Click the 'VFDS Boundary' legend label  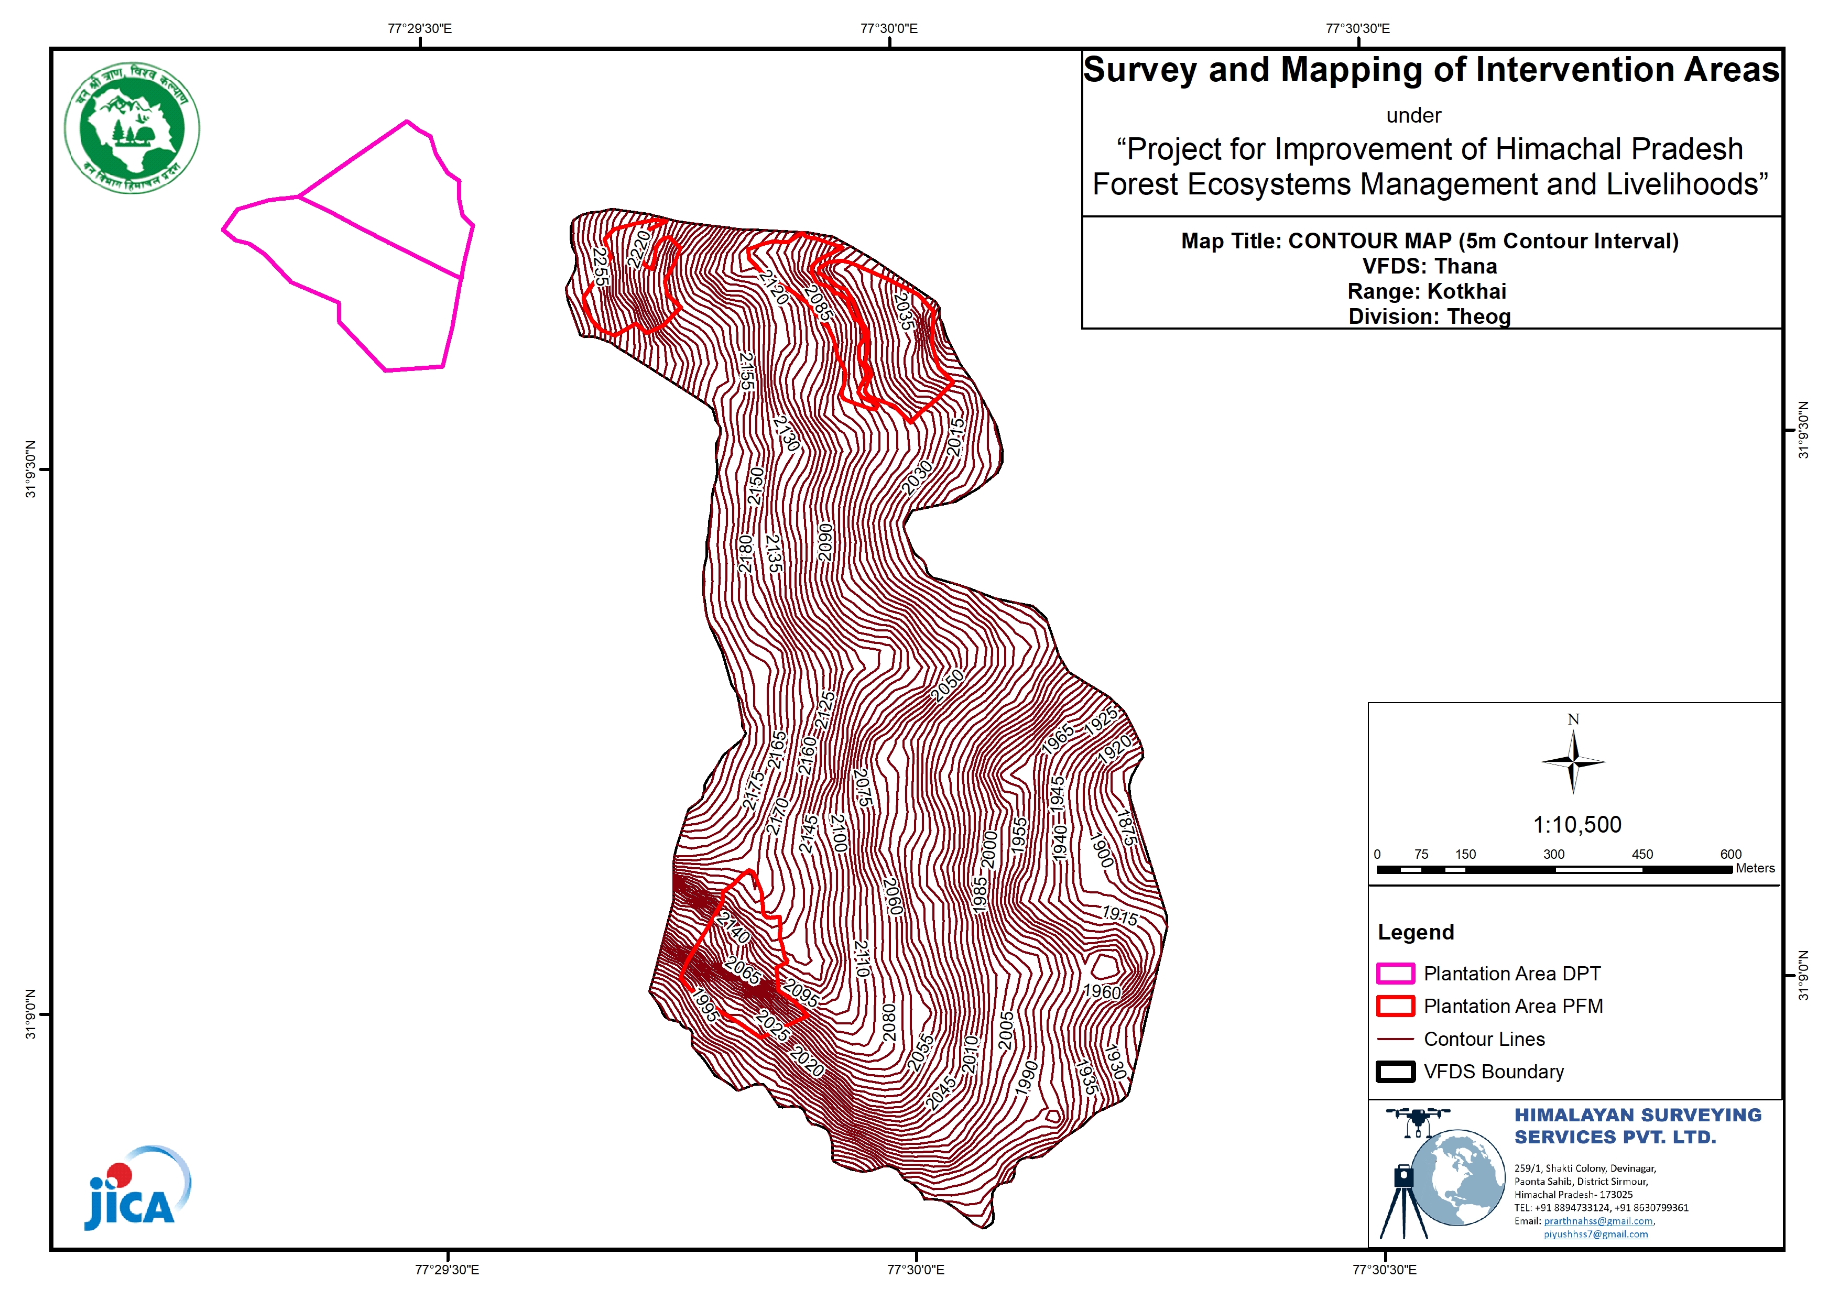click(x=1494, y=1072)
